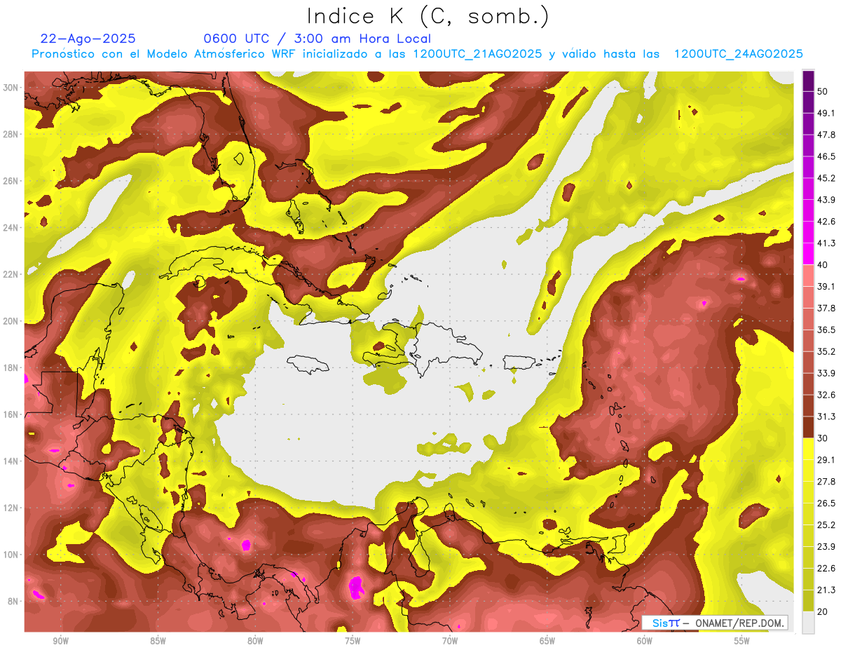Click the '85W' longitude label

click(x=158, y=641)
